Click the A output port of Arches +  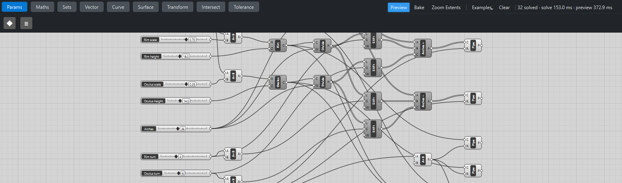coord(432,48)
